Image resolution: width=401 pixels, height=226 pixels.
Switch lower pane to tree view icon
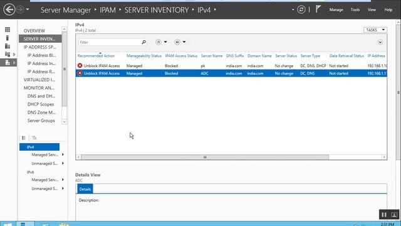click(34, 138)
